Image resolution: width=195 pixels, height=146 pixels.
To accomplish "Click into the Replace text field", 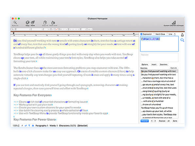I will pos(159,57).
